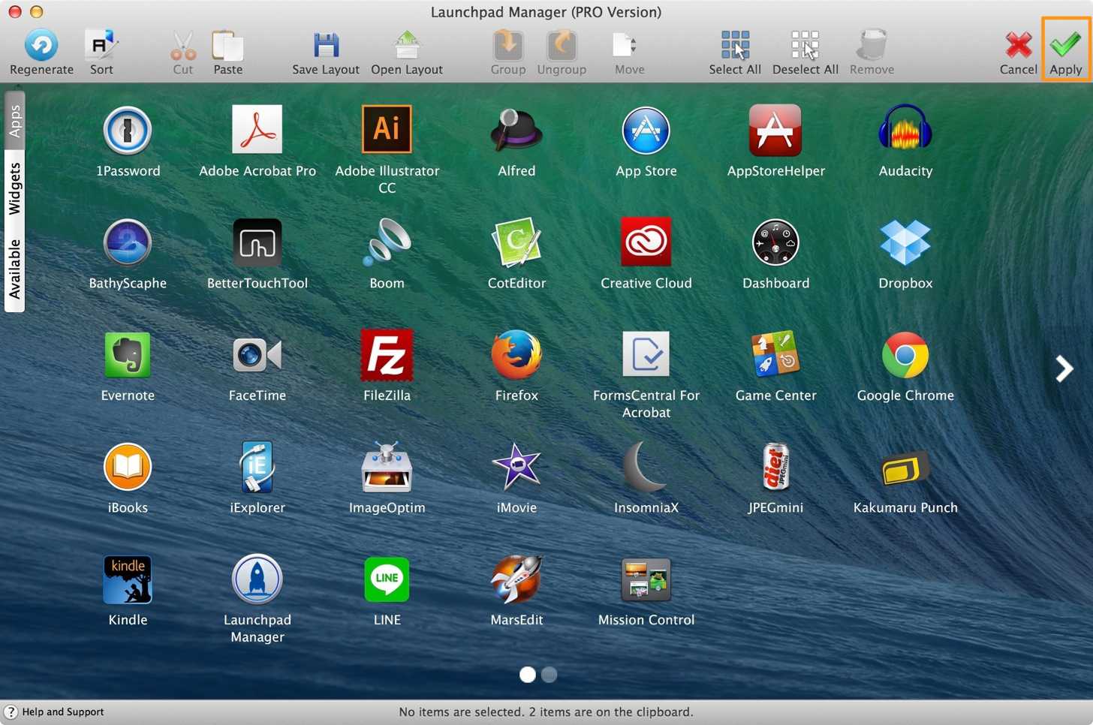This screenshot has height=725, width=1093.
Task: Select the Evernote app icon
Action: click(x=128, y=355)
